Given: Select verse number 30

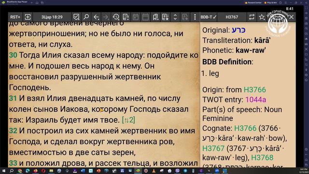Looking at the screenshot, I should (13, 55).
